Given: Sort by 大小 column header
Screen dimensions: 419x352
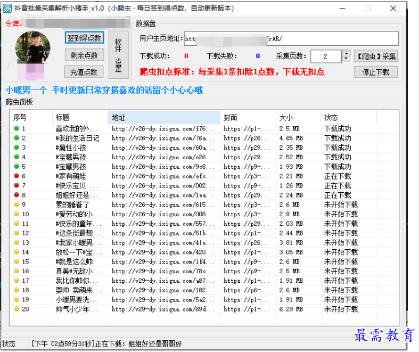Looking at the screenshot, I should [299, 117].
